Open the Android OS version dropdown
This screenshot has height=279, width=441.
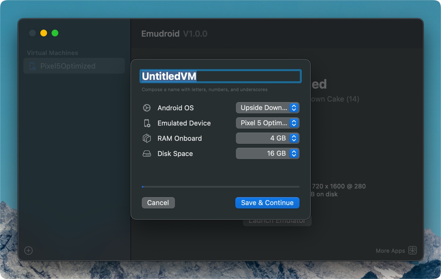pos(267,108)
